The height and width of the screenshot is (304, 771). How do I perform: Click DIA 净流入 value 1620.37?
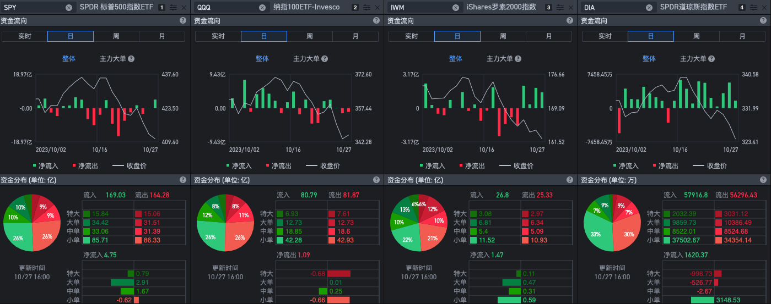click(x=697, y=255)
